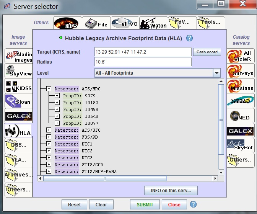Expand PropID 10498 node
The image size is (257, 214).
[x=57, y=109]
